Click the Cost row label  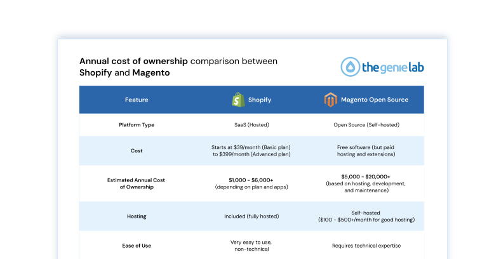(137, 150)
